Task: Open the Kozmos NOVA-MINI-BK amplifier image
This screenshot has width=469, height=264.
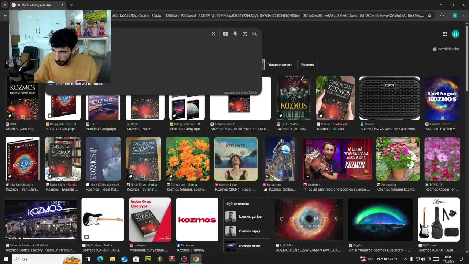Action: (x=389, y=98)
